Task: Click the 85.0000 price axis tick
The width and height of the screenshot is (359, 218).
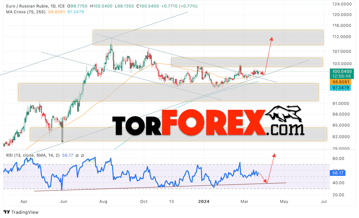Action: point(341,125)
